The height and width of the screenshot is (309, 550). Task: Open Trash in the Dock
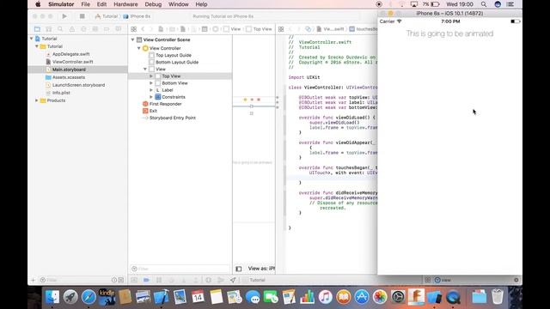tap(497, 297)
